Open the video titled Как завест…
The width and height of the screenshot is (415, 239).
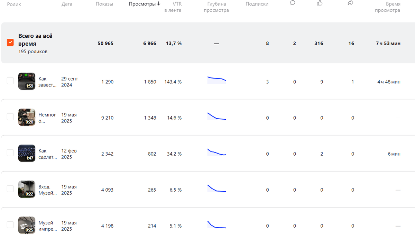[x=47, y=82]
